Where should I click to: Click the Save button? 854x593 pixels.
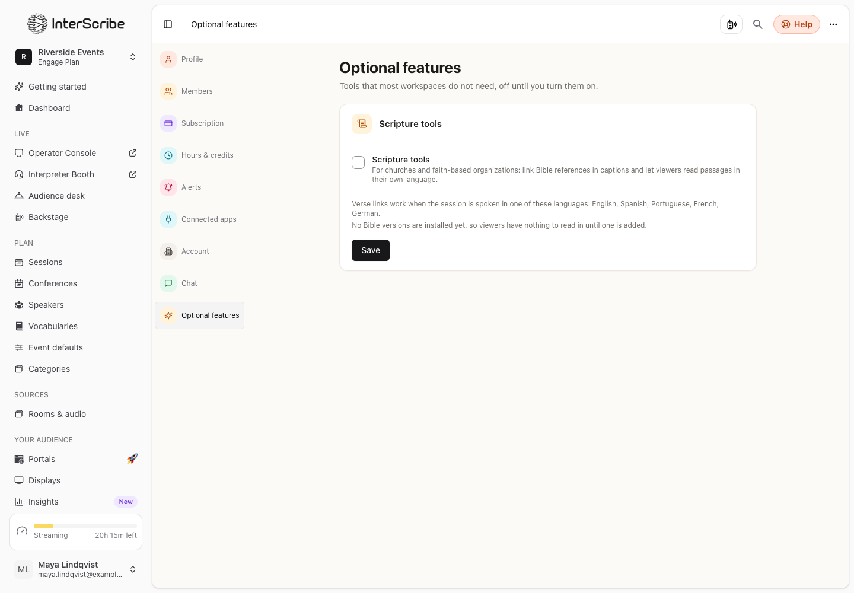tap(371, 250)
